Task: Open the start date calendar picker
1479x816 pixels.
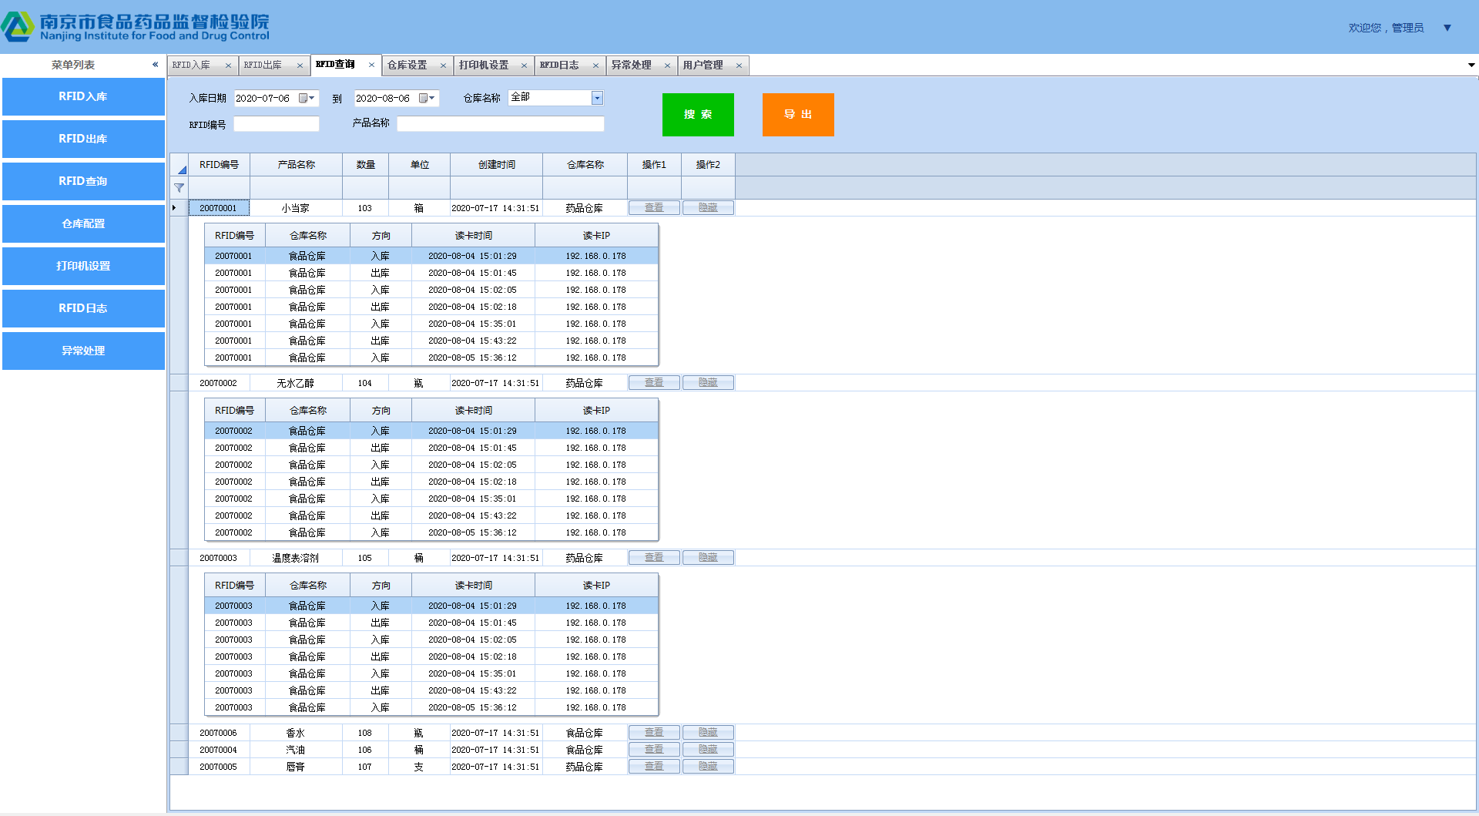Action: tap(306, 98)
